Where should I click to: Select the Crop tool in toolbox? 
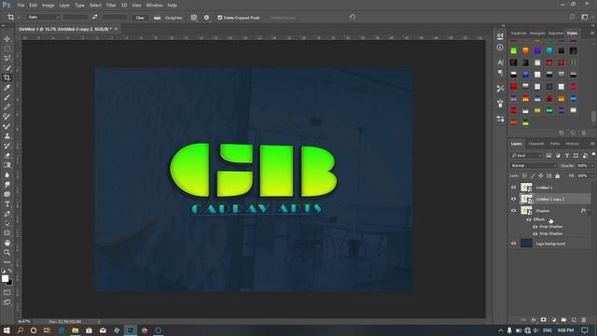[7, 77]
